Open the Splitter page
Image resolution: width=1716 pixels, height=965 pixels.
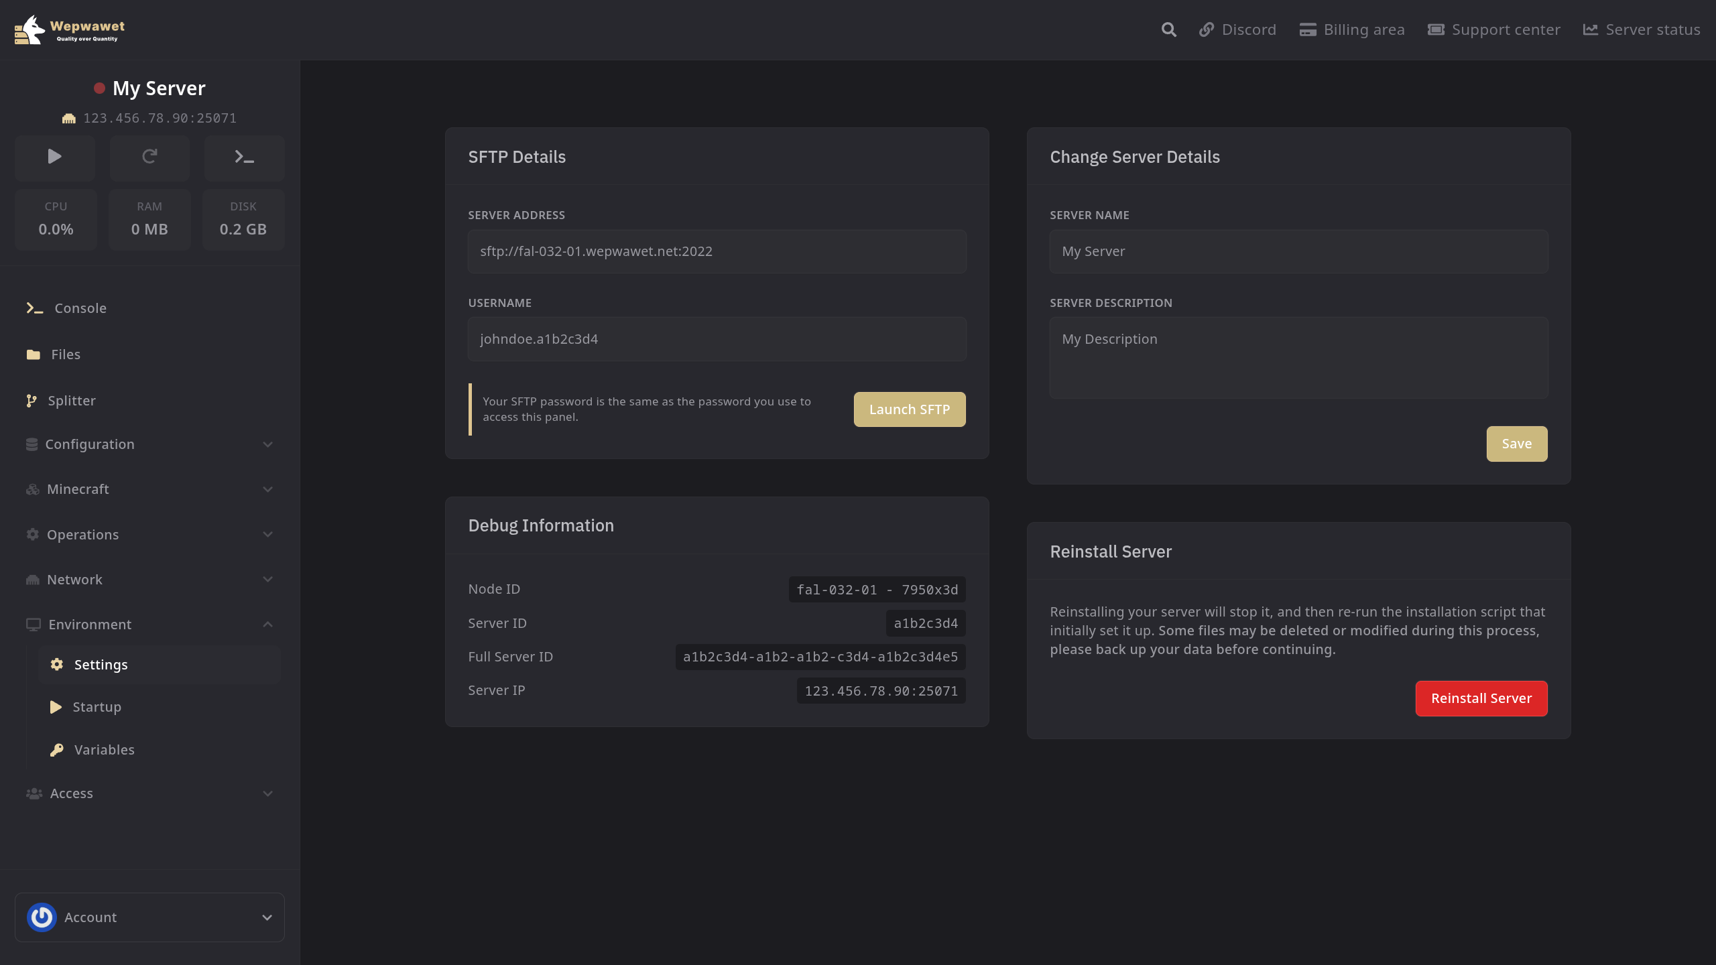click(x=71, y=401)
